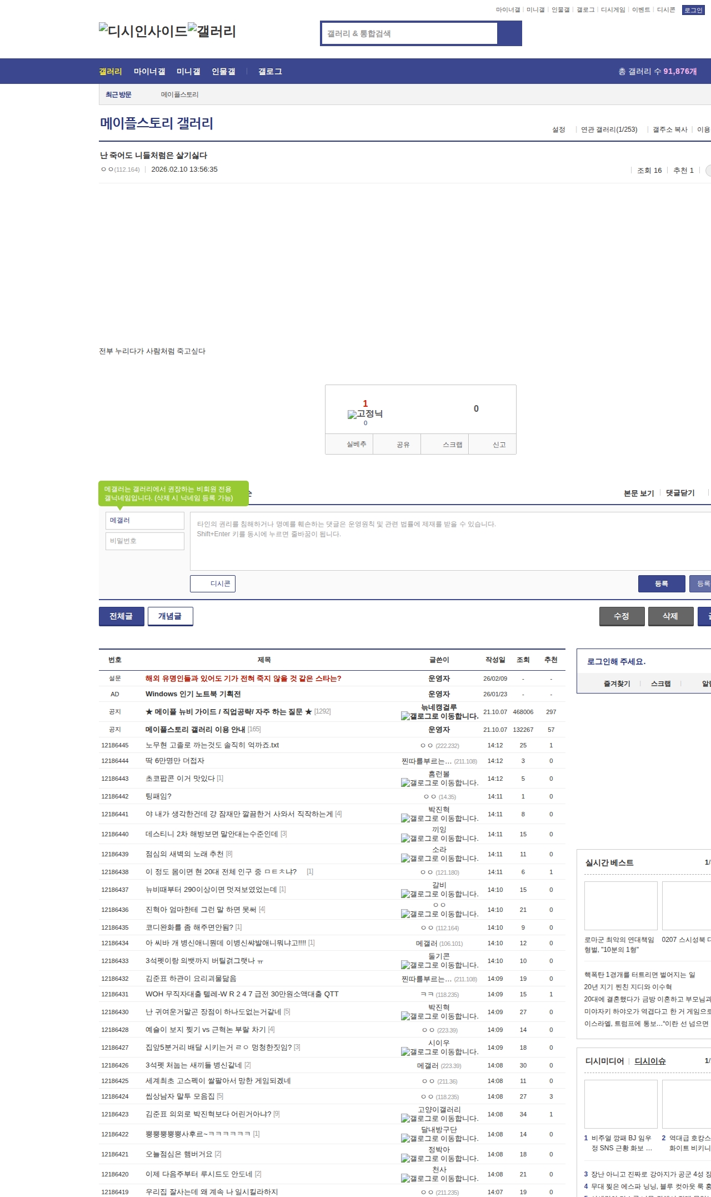
Task: Click the 고정닉 recommend icon
Action: tap(352, 415)
